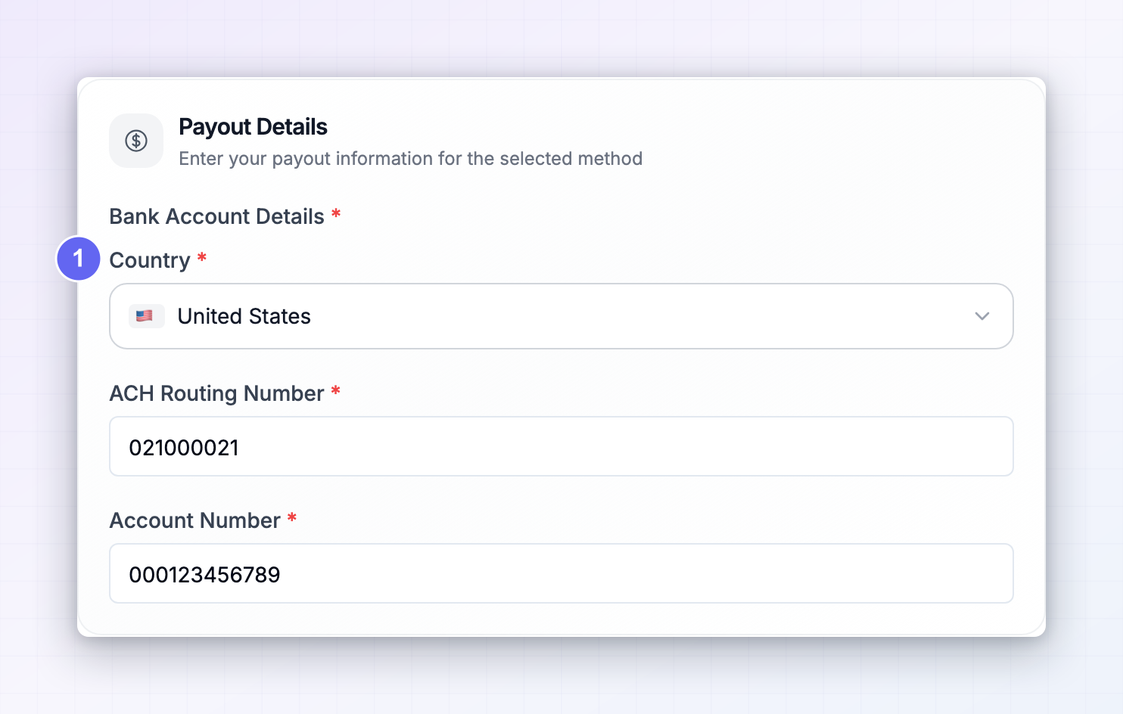Click the payout information subtitle text
The width and height of the screenshot is (1123, 714).
click(x=410, y=159)
